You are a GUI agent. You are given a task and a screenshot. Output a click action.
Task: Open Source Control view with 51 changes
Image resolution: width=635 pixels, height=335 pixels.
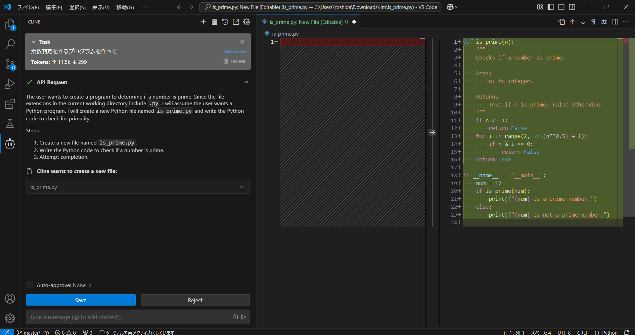click(10, 64)
